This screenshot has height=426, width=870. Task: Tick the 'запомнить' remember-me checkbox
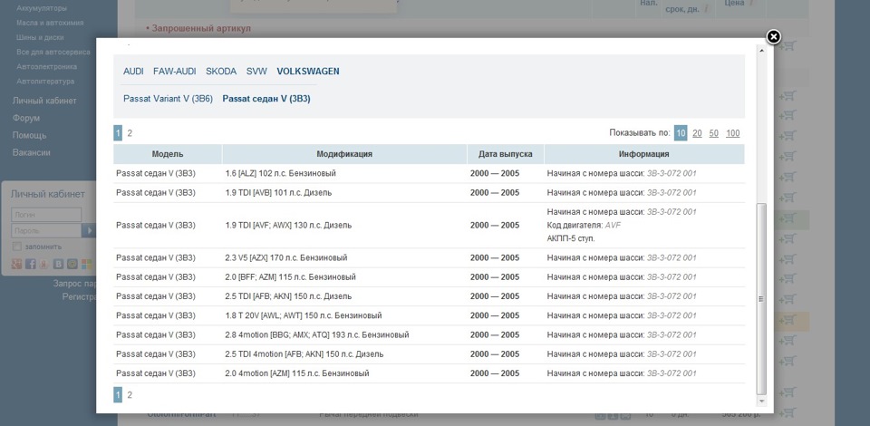16,247
